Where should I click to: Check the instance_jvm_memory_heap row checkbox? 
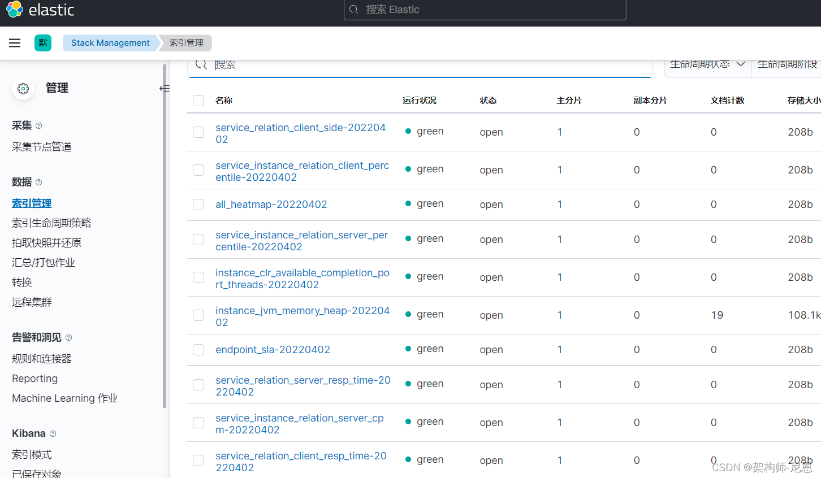tap(198, 315)
